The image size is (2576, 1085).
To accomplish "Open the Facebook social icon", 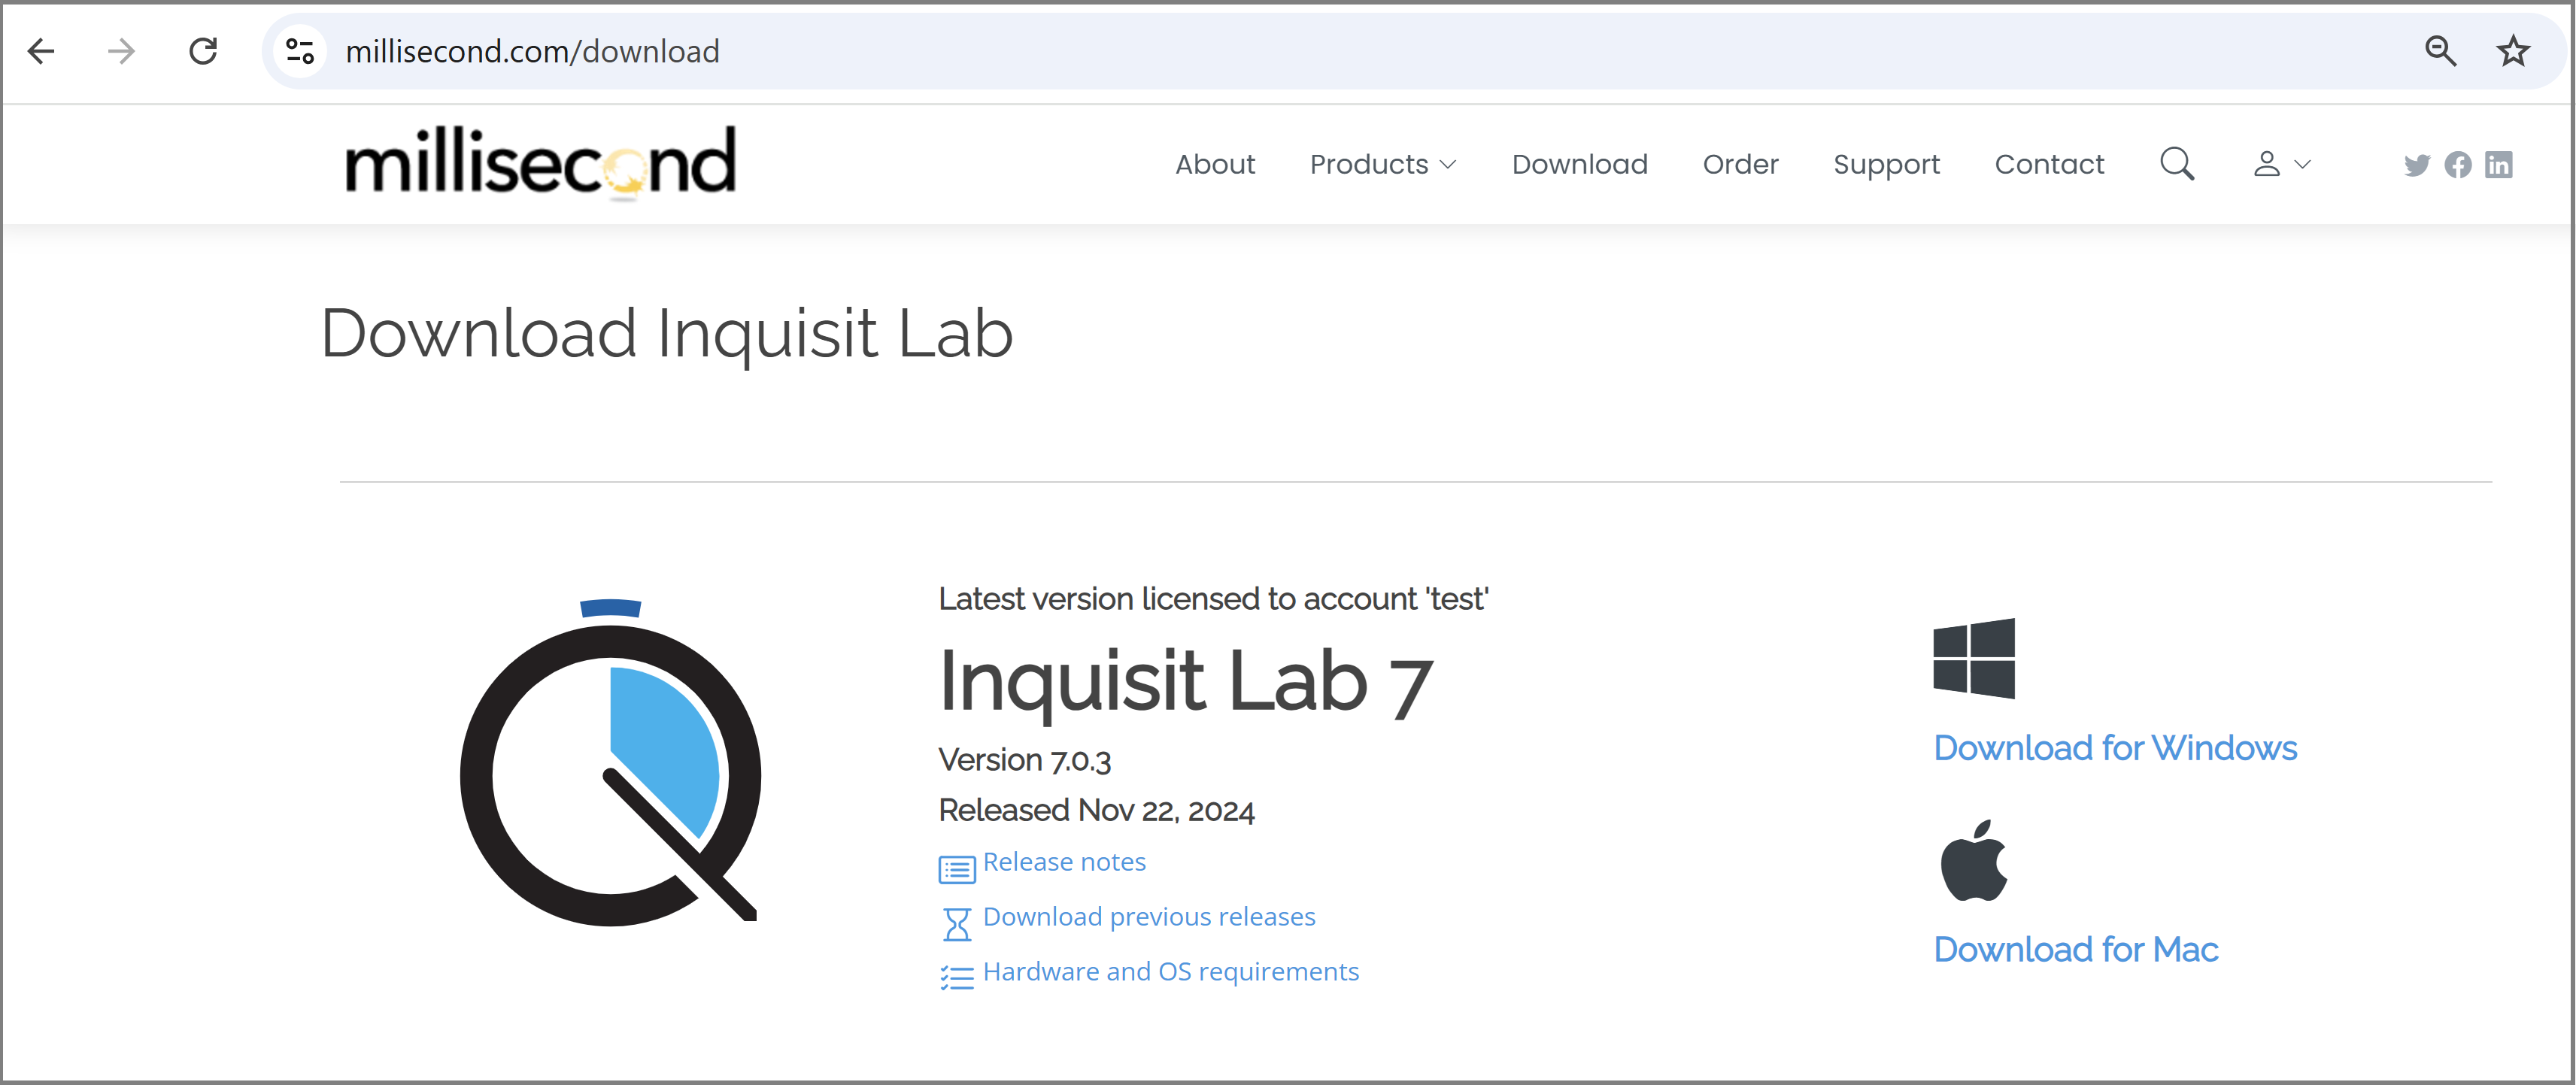I will [2458, 165].
